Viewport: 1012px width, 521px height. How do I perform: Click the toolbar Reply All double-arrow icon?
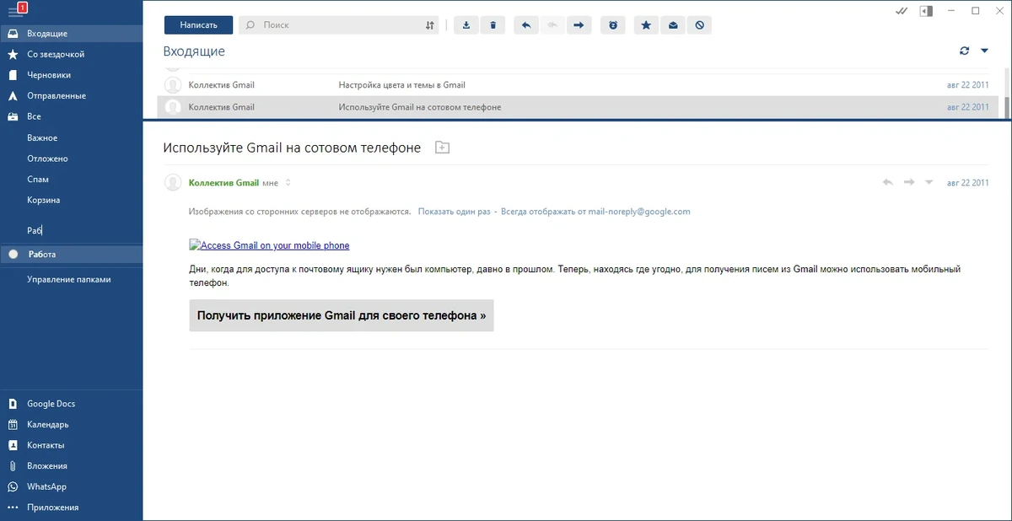(552, 25)
